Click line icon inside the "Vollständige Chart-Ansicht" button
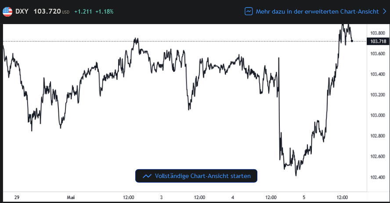This screenshot has width=390, height=203. point(147,176)
